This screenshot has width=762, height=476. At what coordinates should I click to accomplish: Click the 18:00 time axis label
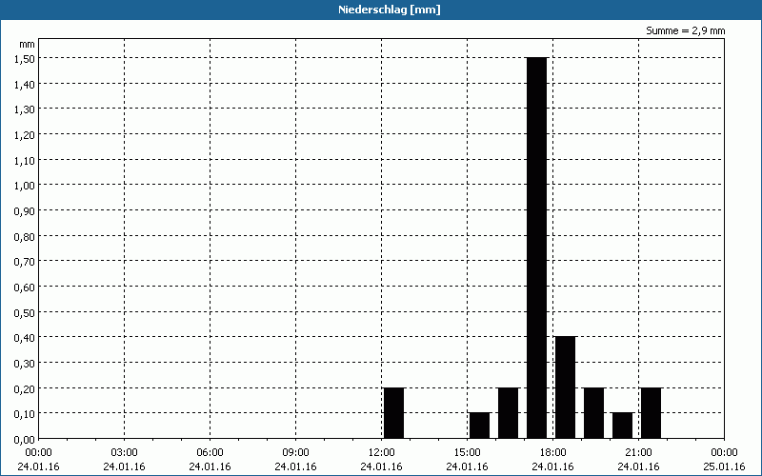pos(553,453)
